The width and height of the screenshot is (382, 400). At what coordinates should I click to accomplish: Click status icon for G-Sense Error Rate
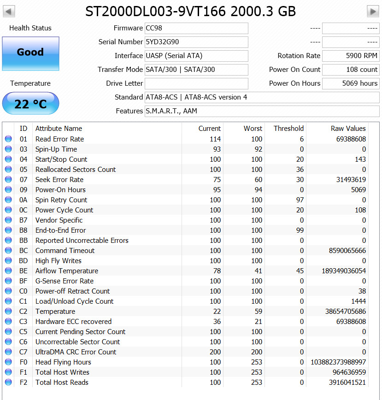coord(8,281)
